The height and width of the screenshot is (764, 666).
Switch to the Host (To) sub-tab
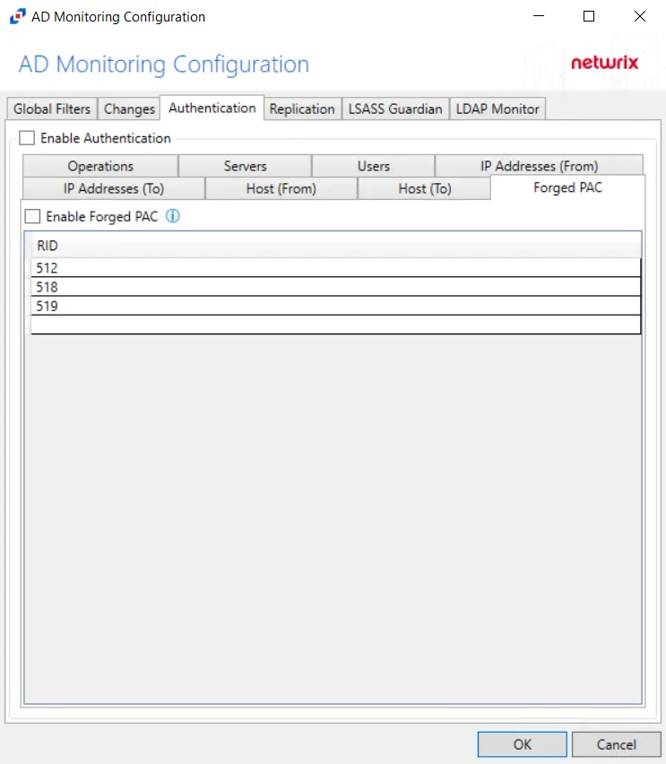point(424,188)
